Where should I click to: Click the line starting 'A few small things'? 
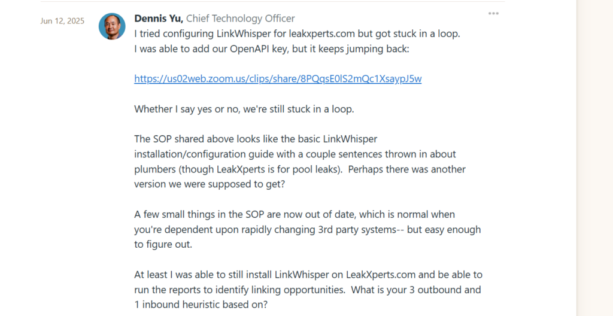[x=295, y=214]
